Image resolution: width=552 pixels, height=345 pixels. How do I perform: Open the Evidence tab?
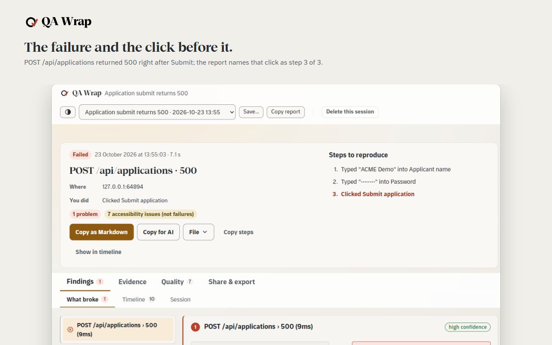tap(132, 282)
